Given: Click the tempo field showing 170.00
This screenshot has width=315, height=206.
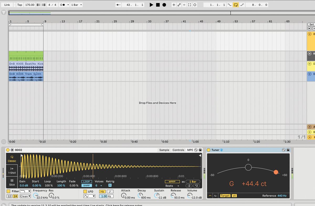Looking at the screenshot, I should (x=30, y=4).
